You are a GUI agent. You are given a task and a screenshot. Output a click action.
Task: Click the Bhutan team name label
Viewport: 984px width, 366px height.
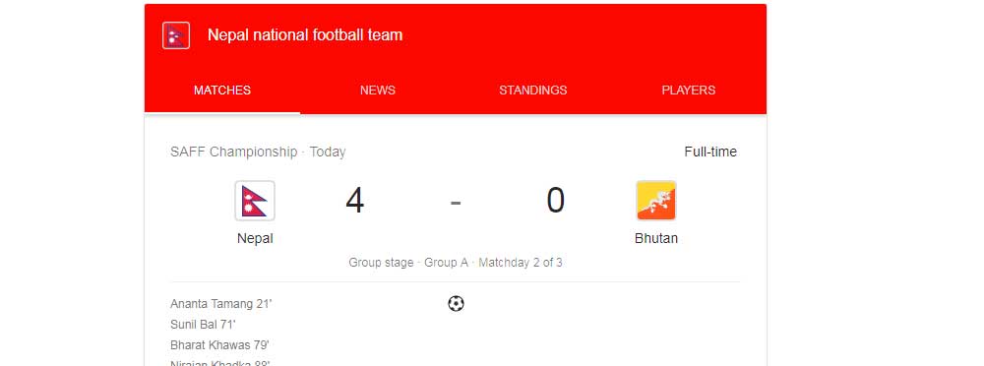tap(656, 239)
